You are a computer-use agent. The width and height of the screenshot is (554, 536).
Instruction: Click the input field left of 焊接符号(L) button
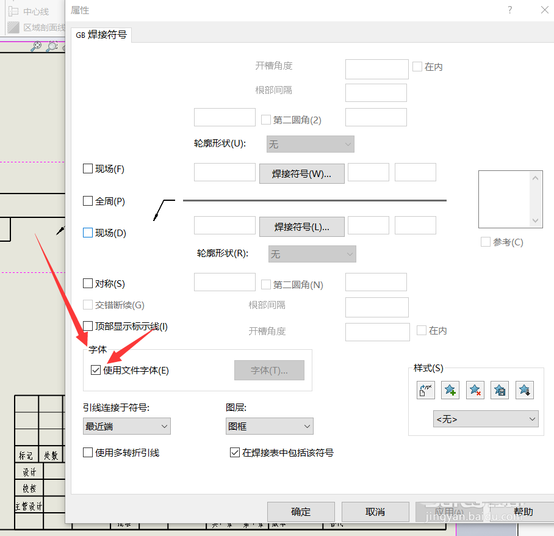[225, 225]
